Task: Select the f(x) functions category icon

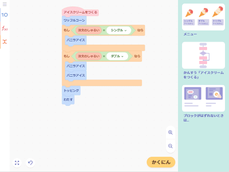Action: click(x=4, y=28)
